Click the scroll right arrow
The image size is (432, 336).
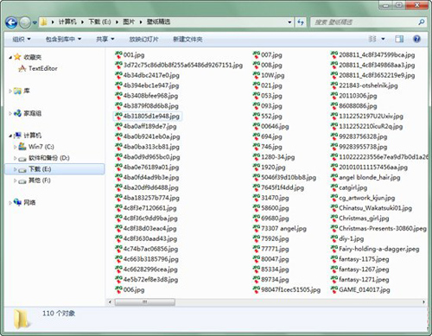(x=423, y=302)
